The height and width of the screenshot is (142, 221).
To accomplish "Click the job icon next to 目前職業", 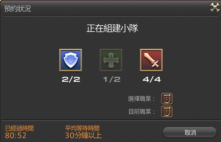I will pyautogui.click(x=167, y=112).
